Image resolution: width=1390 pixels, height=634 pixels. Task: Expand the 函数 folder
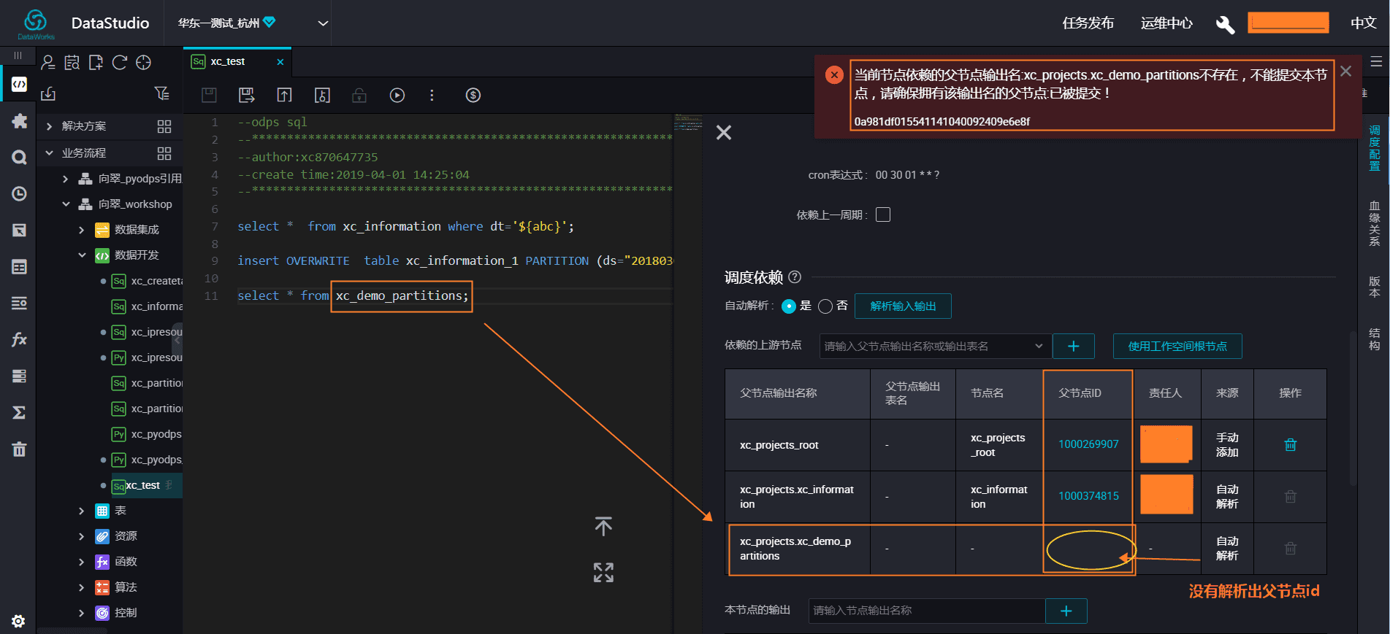pos(81,562)
